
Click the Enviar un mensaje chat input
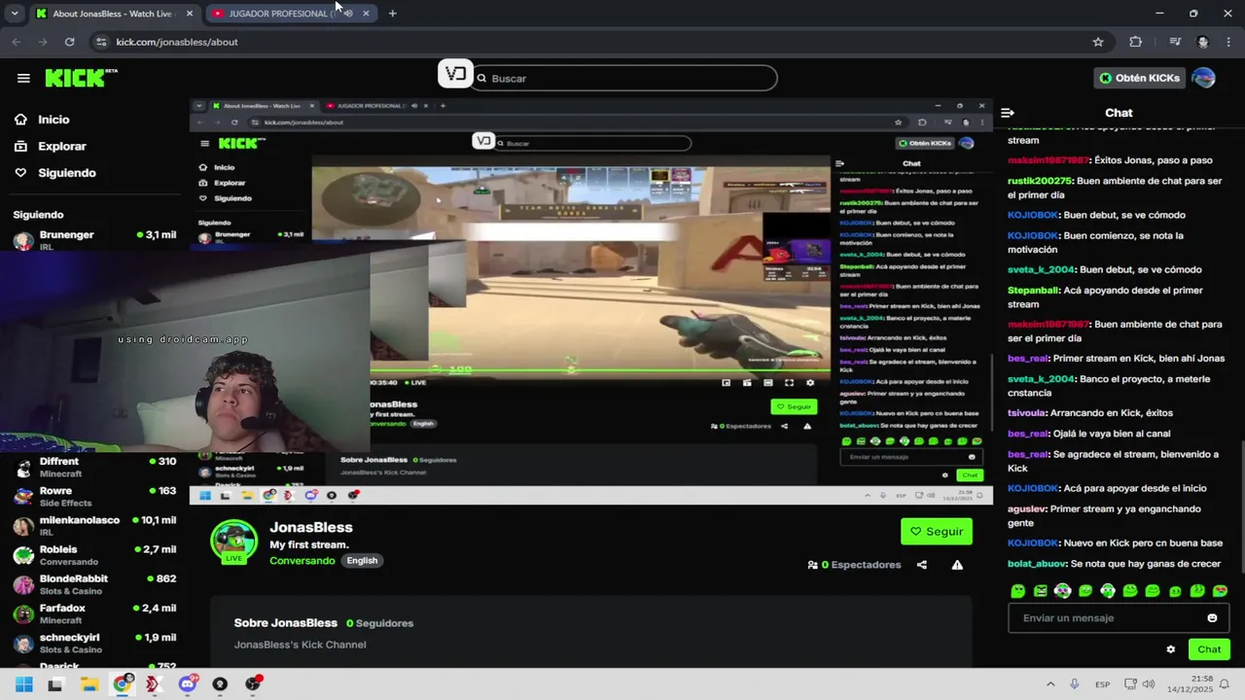click(1108, 617)
